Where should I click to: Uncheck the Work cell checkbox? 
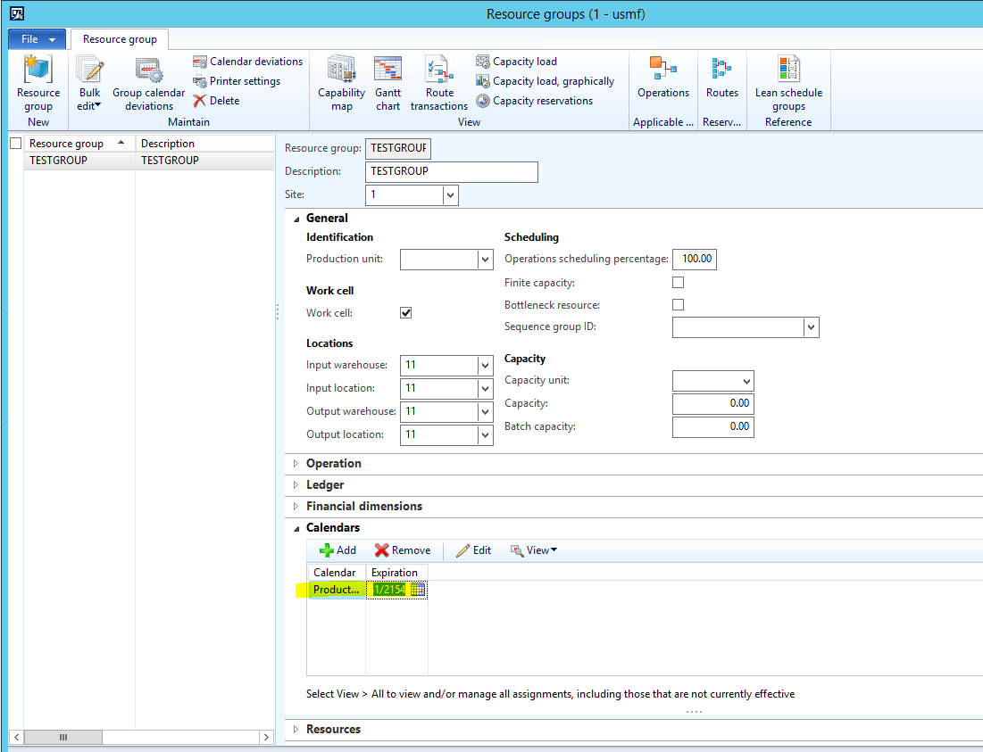tap(406, 313)
